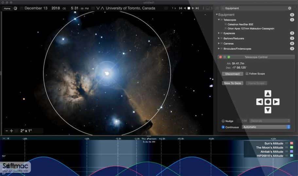Clear the Equipment search field

[x=289, y=8]
